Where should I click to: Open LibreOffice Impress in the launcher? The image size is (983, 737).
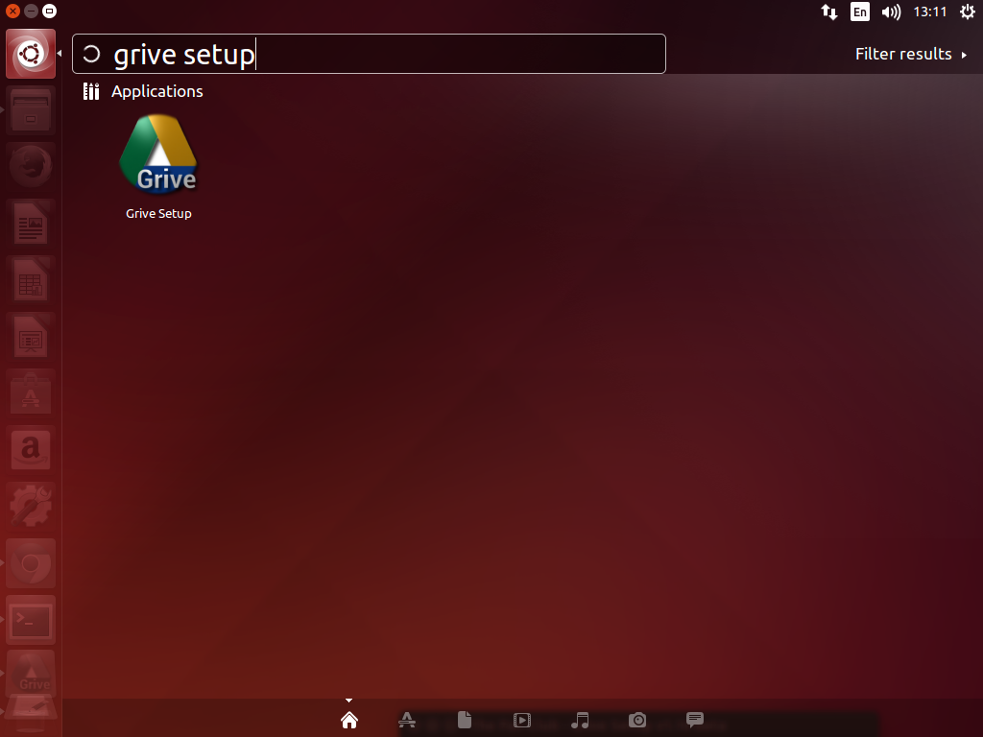pos(31,337)
